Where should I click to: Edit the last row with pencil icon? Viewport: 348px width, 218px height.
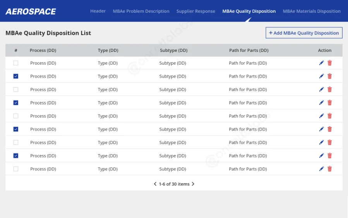(x=321, y=169)
